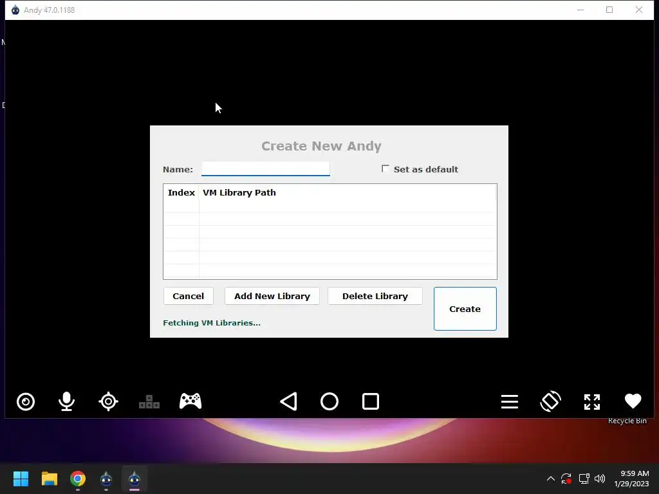The image size is (659, 494).
Task: Tap the Android home circle button
Action: click(329, 401)
